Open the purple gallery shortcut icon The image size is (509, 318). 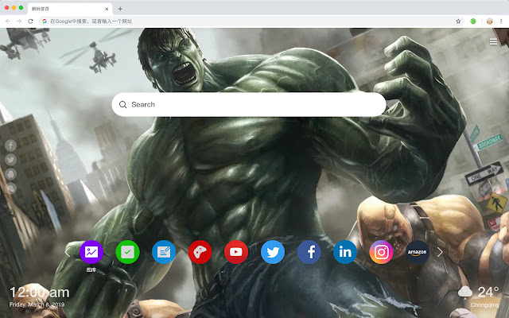pos(91,252)
